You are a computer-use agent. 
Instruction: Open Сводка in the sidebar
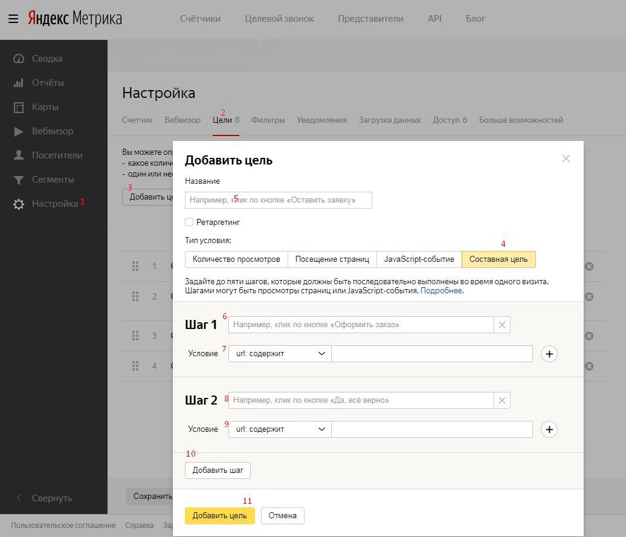coord(47,59)
